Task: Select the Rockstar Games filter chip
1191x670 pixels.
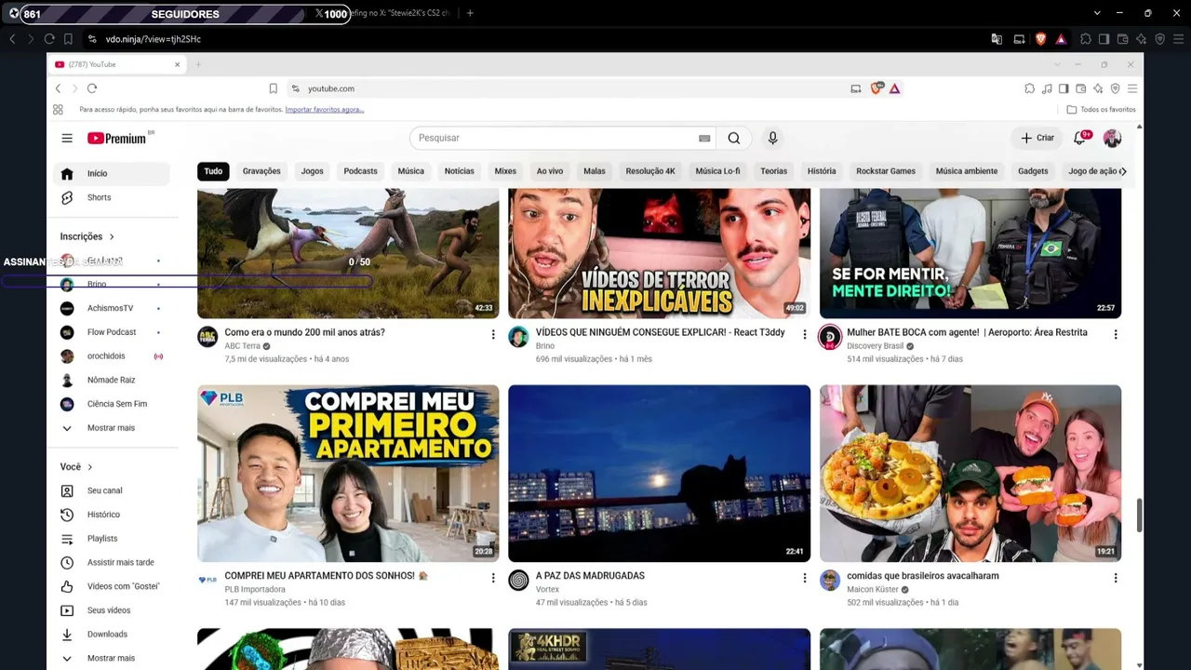Action: click(886, 171)
